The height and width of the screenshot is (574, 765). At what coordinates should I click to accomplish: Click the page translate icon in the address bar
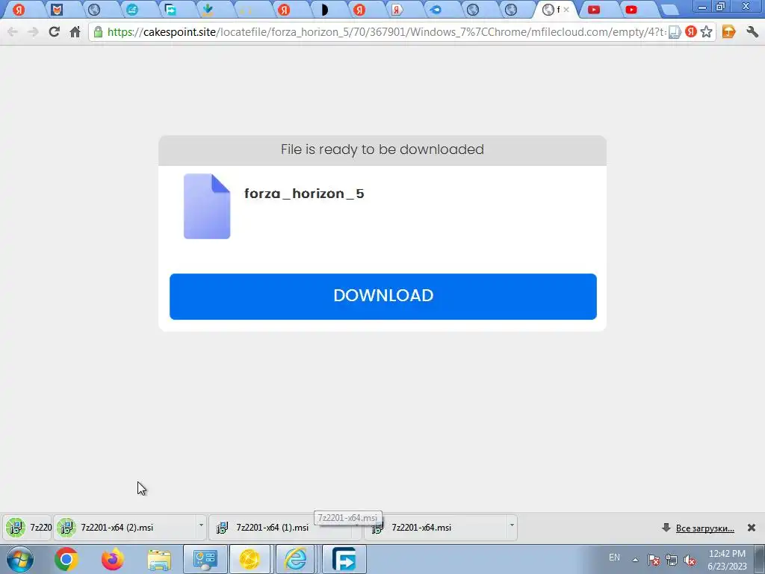[675, 31]
